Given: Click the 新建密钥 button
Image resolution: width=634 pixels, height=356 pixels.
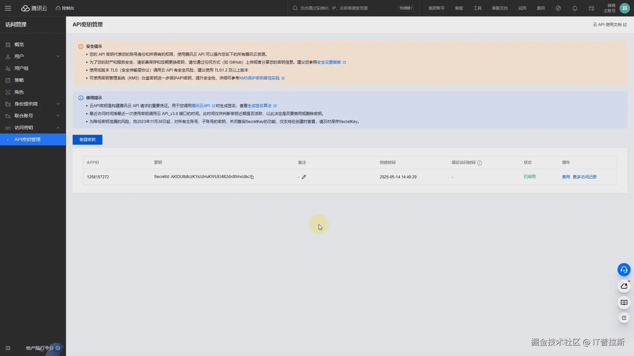Looking at the screenshot, I should (87, 140).
